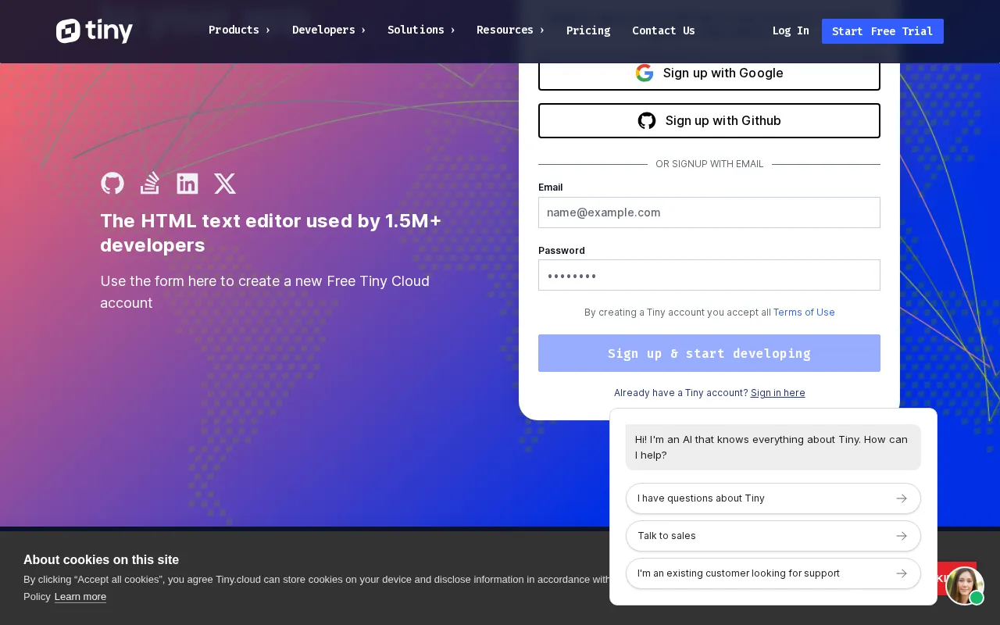
Task: Expand the Products menu
Action: [x=239, y=30]
